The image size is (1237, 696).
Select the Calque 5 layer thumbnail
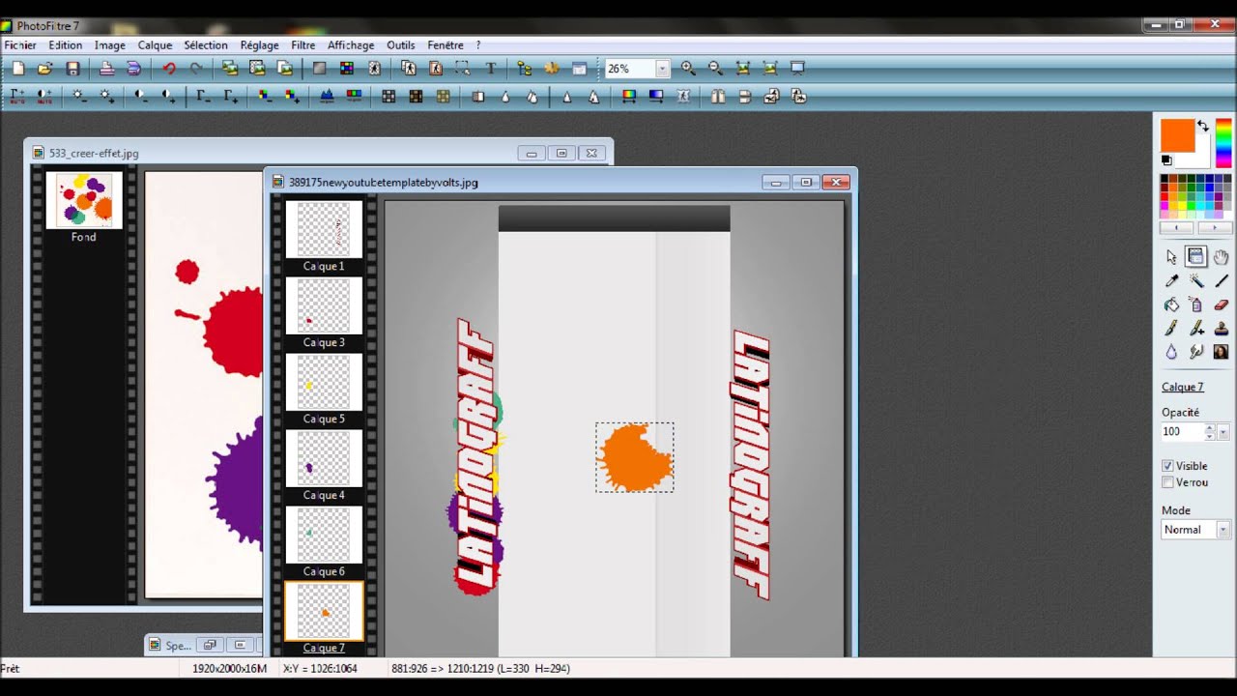(x=324, y=382)
